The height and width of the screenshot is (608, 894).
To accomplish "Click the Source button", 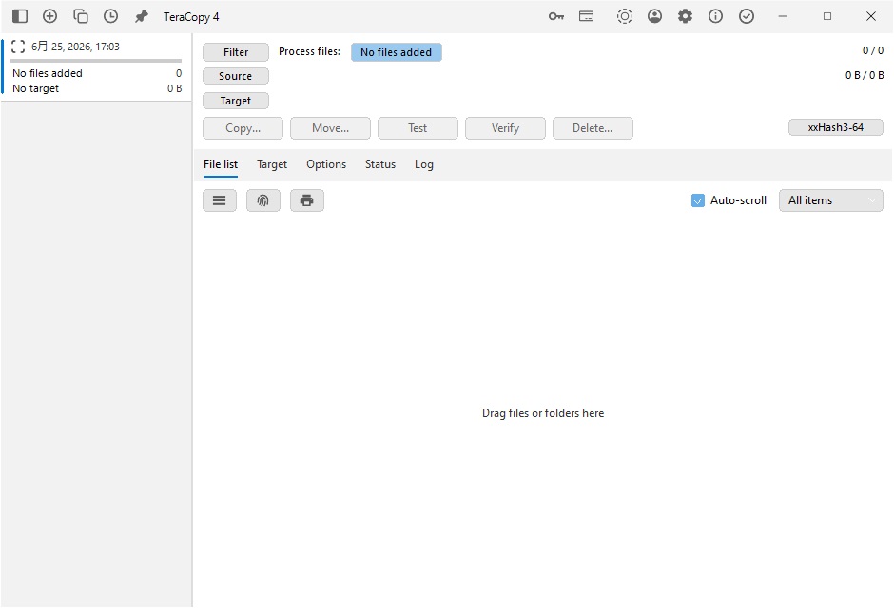I will [236, 76].
